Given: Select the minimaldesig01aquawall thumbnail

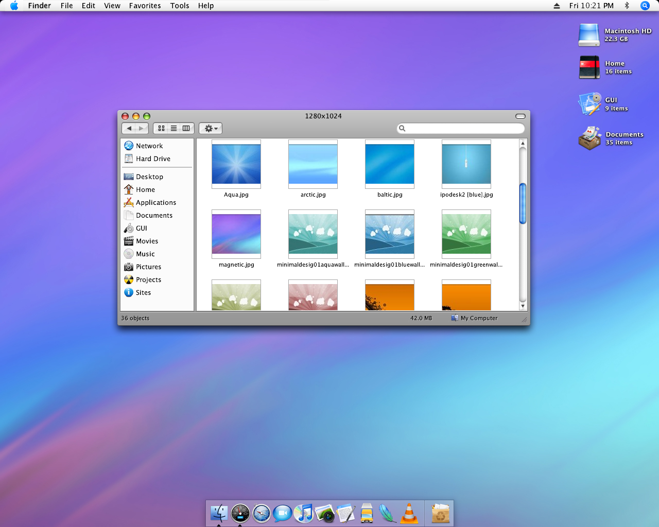Looking at the screenshot, I should coord(313,234).
